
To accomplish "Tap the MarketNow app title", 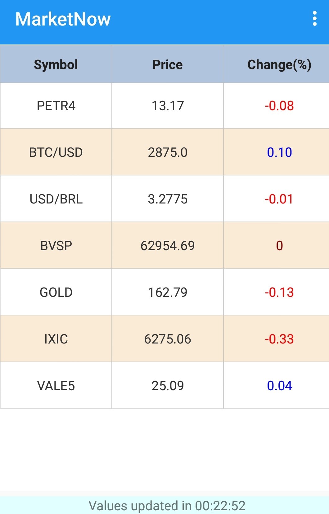I will point(63,19).
